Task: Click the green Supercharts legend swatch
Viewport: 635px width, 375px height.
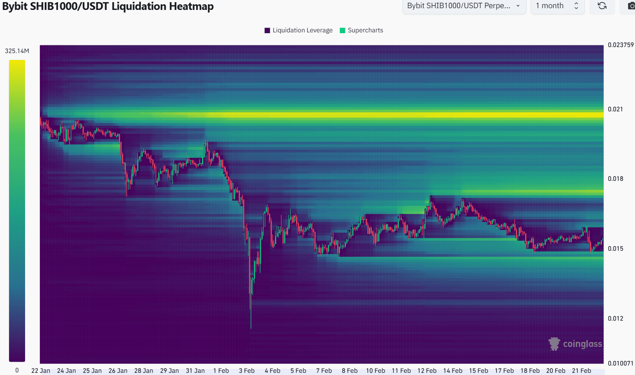Action: click(x=342, y=30)
